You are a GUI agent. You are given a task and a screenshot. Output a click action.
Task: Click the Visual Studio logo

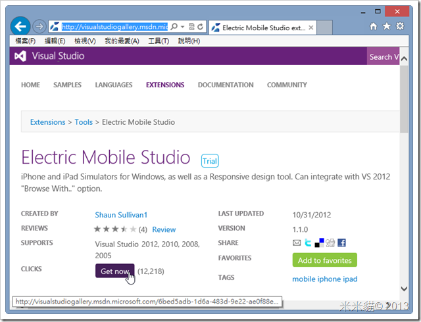click(49, 56)
